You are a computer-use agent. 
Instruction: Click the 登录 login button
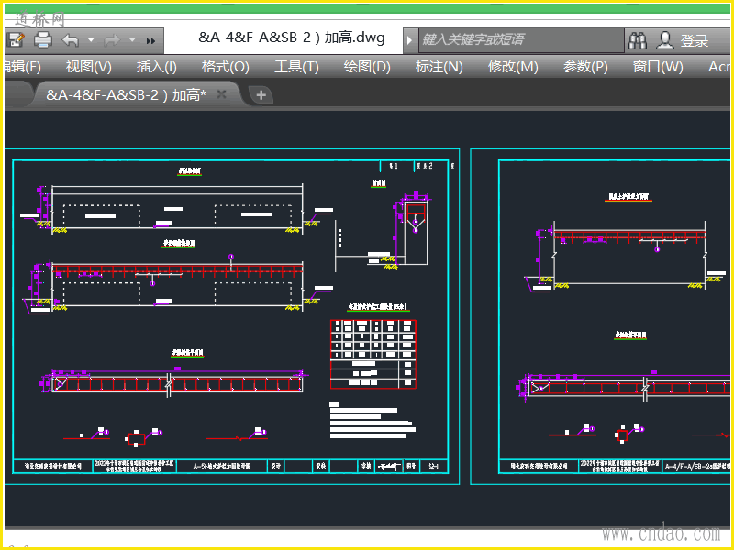(x=695, y=40)
